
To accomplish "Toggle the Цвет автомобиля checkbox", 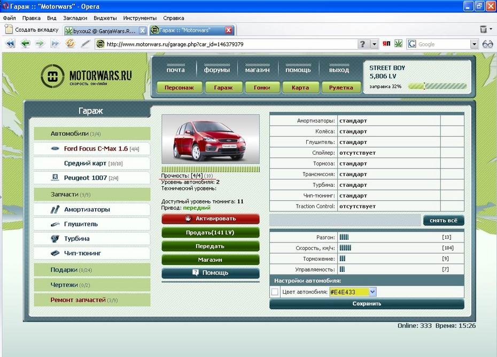I will click(x=275, y=292).
